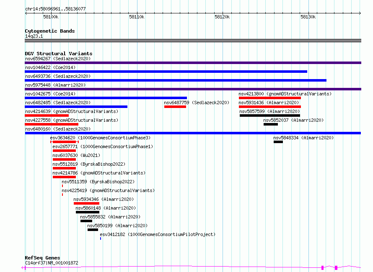Click the nsv5931436 (Almarri2020) label

[269, 103]
